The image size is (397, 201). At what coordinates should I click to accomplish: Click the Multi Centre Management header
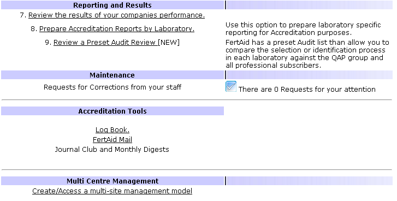click(x=112, y=181)
